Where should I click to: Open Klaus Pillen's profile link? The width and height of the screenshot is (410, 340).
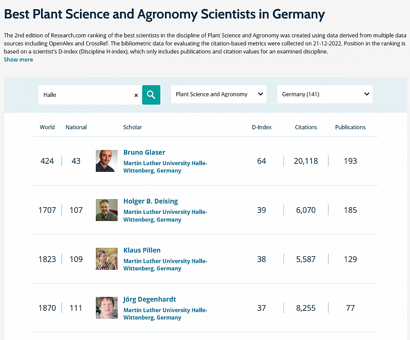(x=142, y=250)
